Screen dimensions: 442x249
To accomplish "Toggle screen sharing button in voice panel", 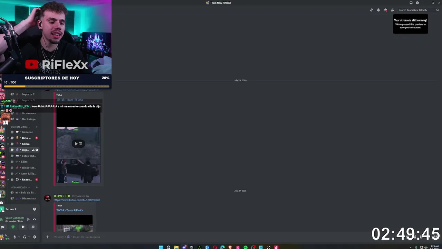I will (x=13, y=227).
